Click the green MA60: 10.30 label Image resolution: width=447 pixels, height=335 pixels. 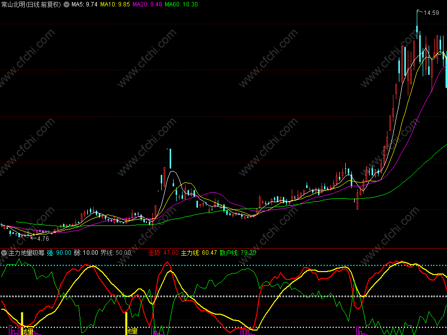click(181, 4)
